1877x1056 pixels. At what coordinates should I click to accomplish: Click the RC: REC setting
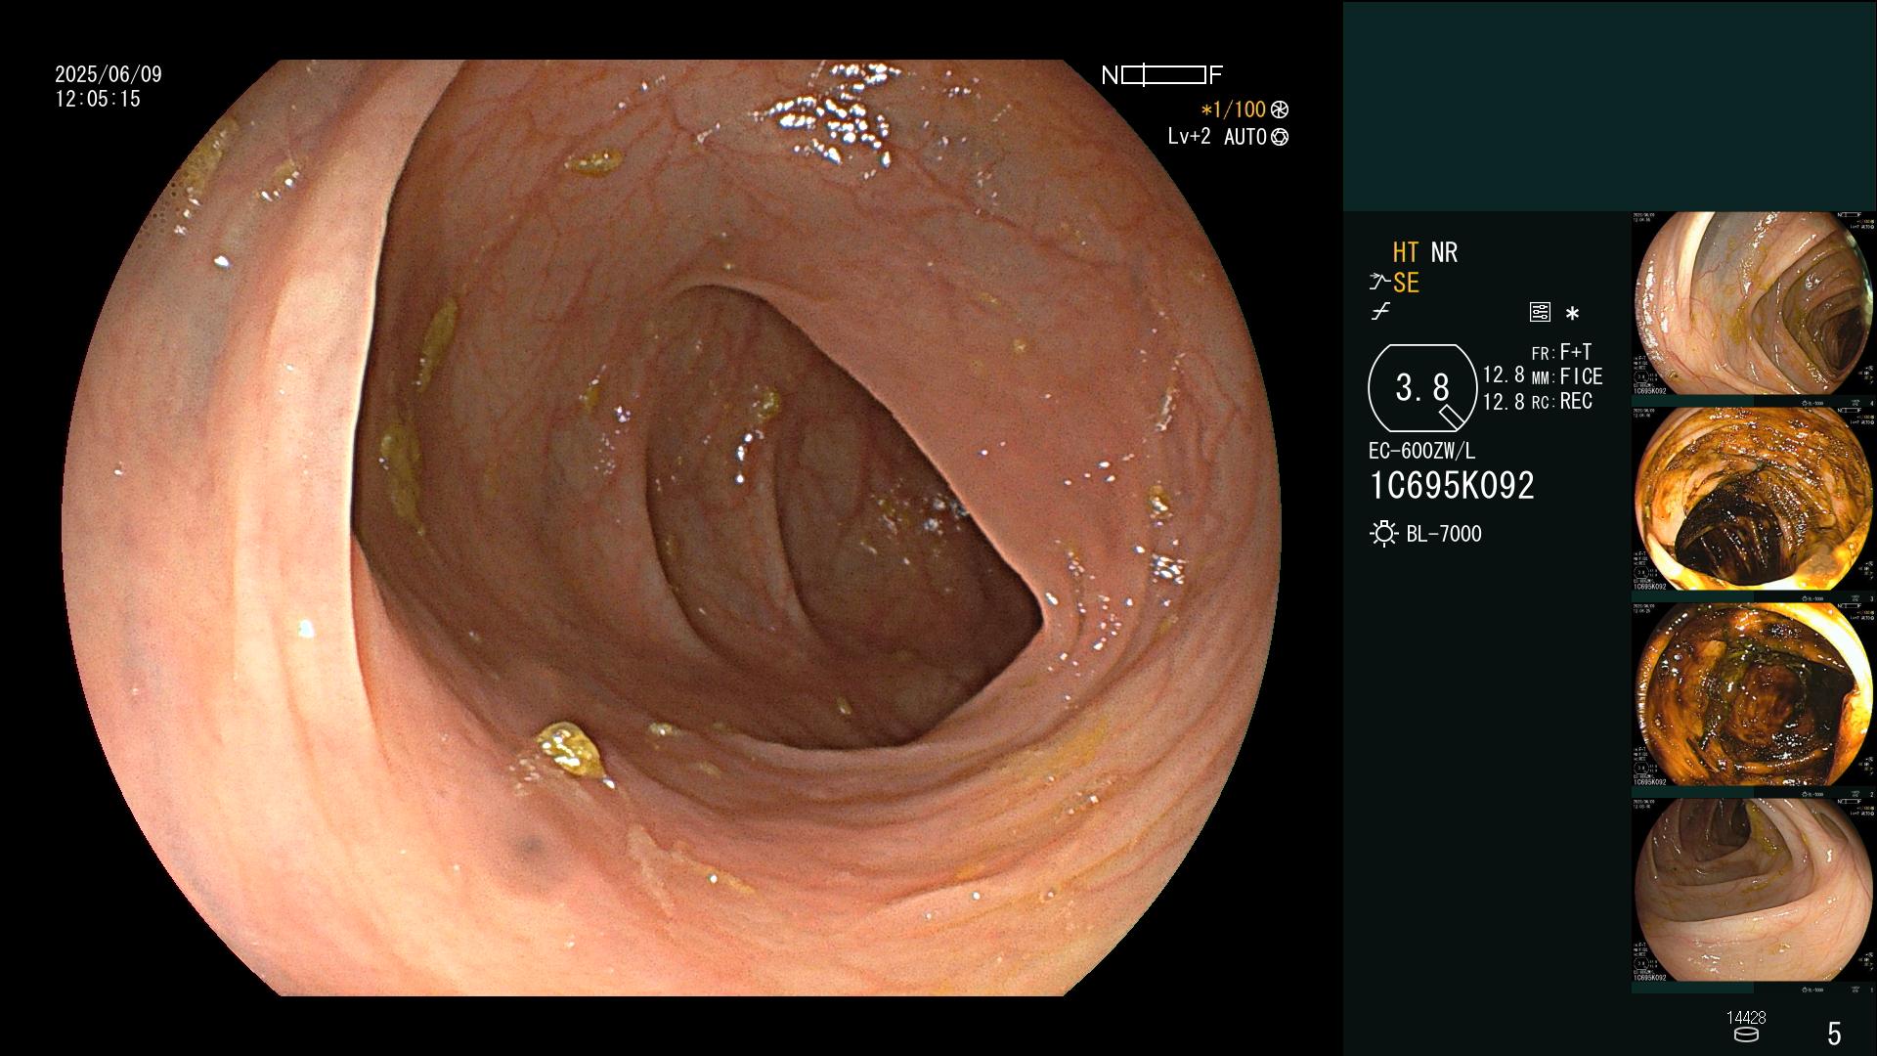click(1562, 402)
